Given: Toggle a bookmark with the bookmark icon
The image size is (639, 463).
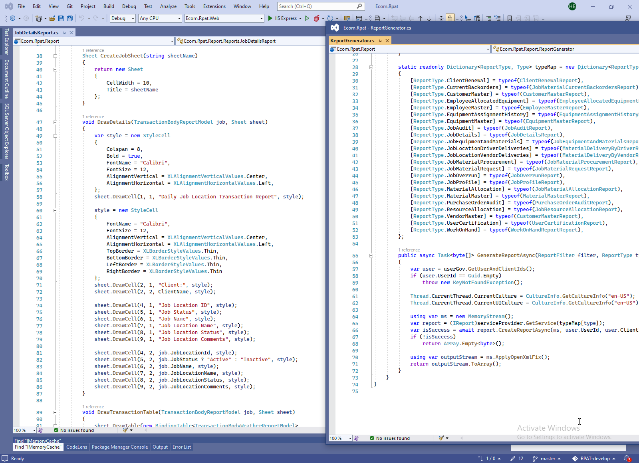Looking at the screenshot, I should 510,18.
